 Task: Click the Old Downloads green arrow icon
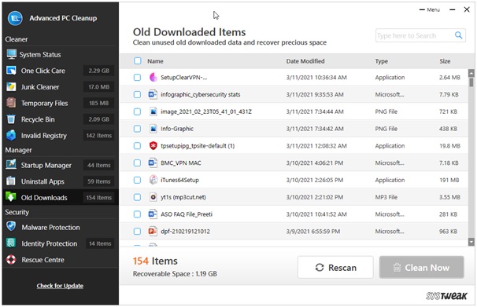click(11, 197)
